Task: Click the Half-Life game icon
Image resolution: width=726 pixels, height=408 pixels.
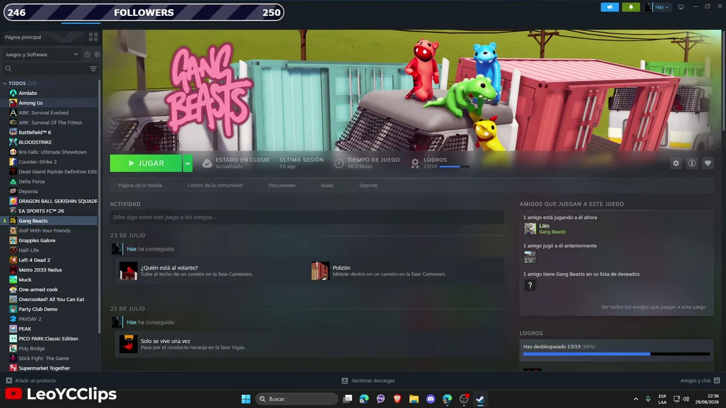Action: pos(13,250)
